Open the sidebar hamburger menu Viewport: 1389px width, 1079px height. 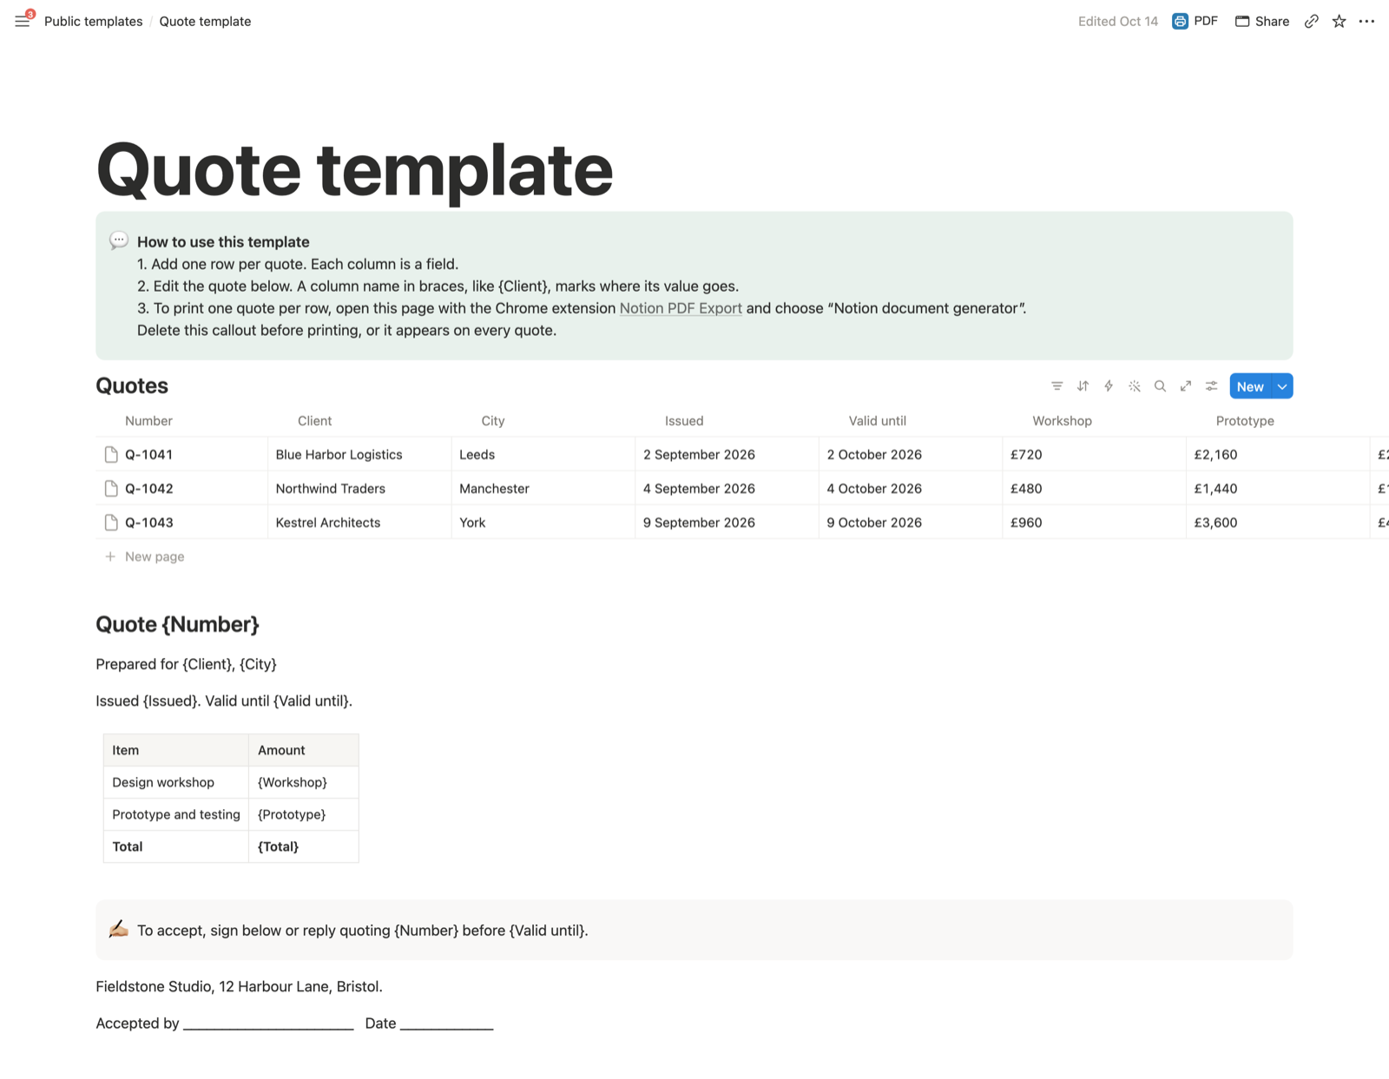click(x=23, y=21)
